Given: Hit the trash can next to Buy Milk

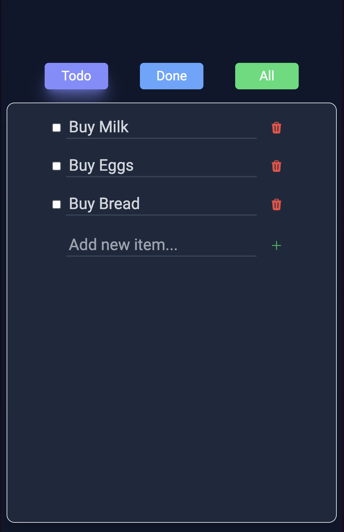Looking at the screenshot, I should [276, 128].
